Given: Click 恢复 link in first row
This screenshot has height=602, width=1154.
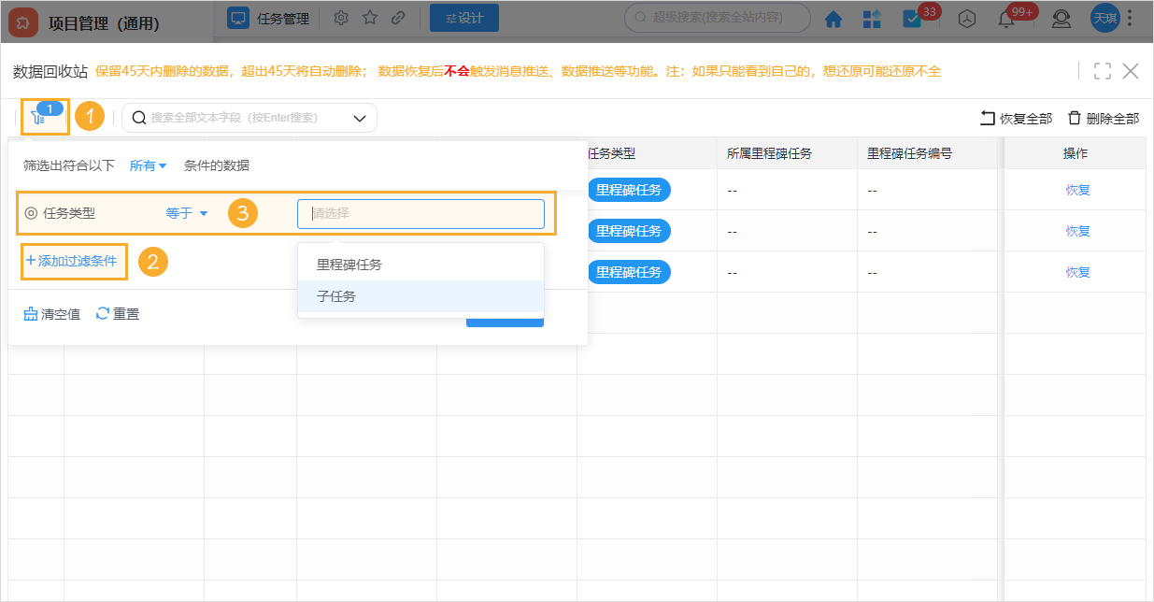Looking at the screenshot, I should (1077, 190).
